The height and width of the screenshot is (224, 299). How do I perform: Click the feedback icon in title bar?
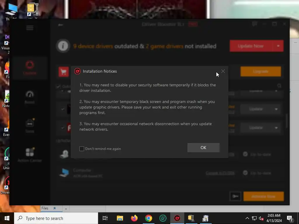(x=255, y=24)
